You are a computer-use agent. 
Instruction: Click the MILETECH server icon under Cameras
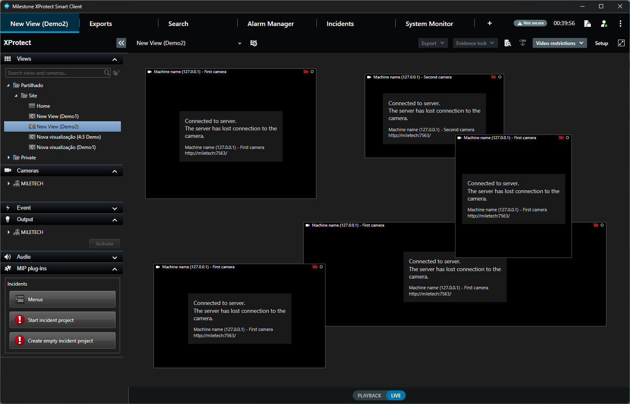[x=17, y=183]
